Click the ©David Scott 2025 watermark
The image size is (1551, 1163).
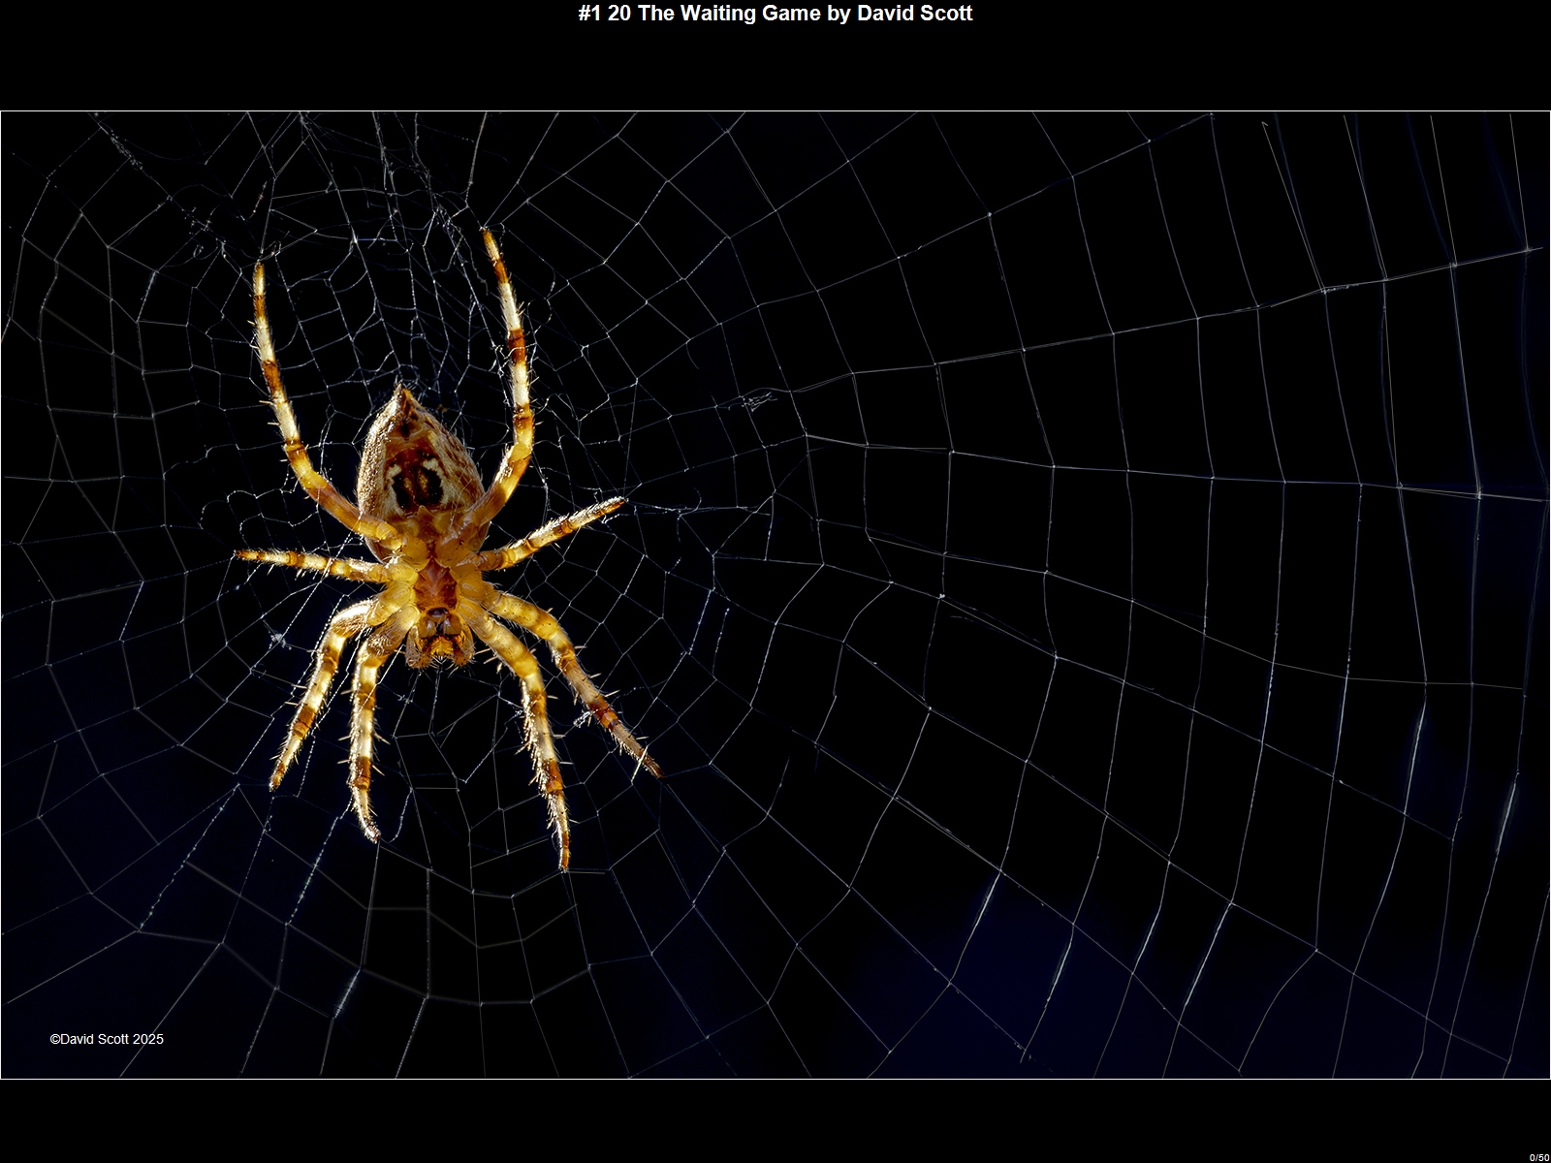click(107, 1039)
